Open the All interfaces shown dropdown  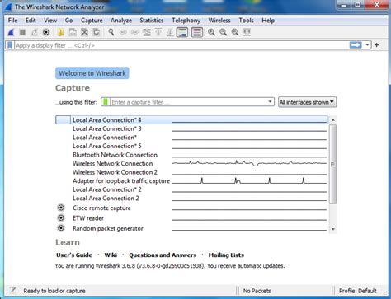pyautogui.click(x=307, y=102)
